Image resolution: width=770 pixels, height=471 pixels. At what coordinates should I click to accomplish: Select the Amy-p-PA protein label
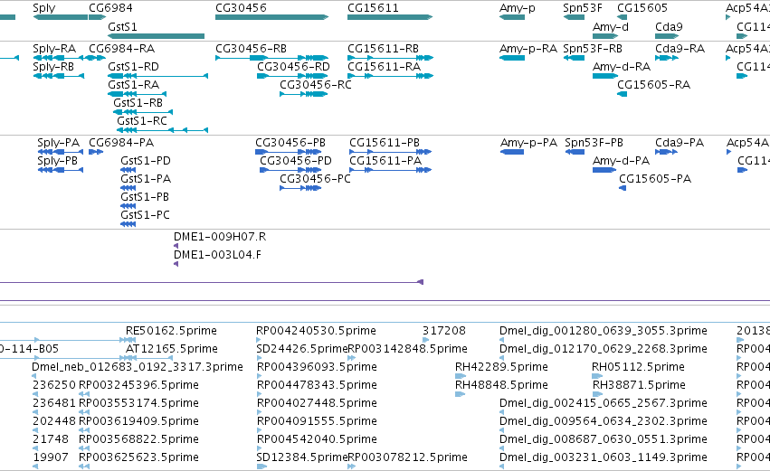[x=529, y=143]
